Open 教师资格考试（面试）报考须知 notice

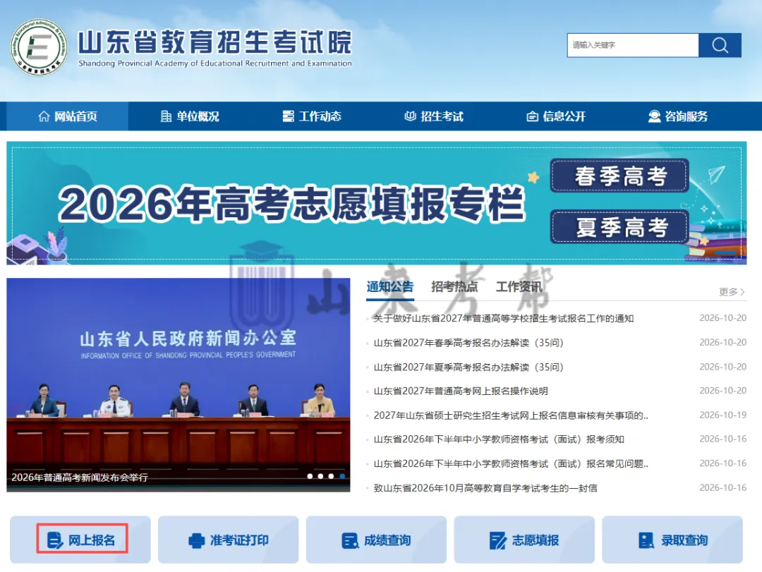499,439
